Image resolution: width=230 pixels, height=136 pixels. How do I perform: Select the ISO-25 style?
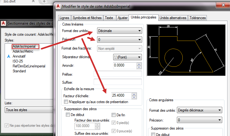18,61
